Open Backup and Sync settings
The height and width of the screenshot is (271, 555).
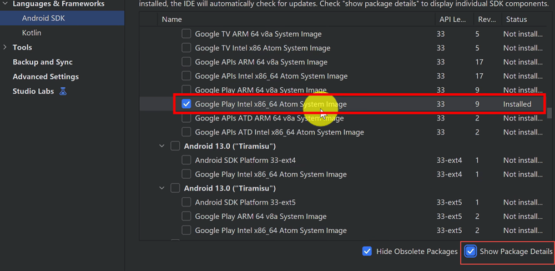(x=43, y=62)
